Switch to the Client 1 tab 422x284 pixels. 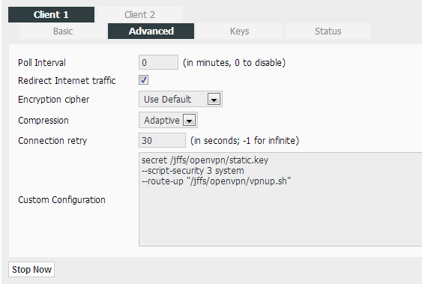(51, 14)
